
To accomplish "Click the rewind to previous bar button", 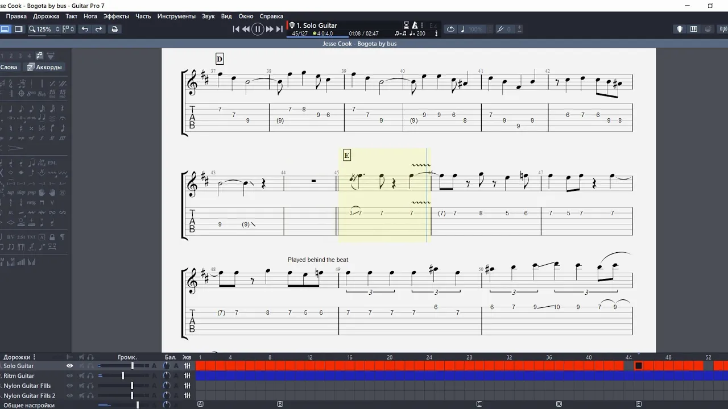I will [x=246, y=29].
